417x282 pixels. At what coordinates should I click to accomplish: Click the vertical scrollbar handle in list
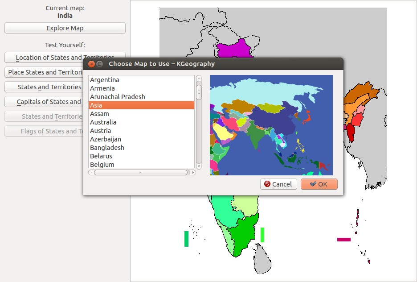pos(199,92)
